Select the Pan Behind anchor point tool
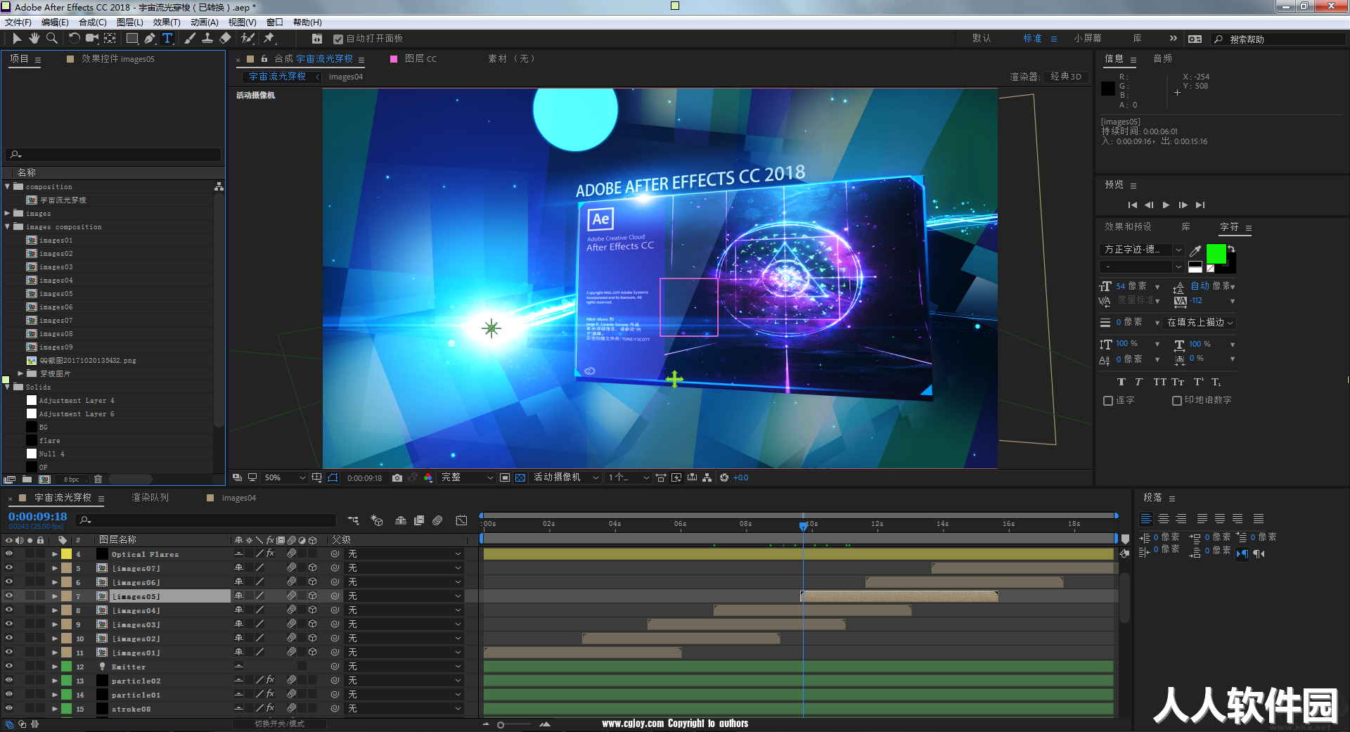 tap(110, 39)
